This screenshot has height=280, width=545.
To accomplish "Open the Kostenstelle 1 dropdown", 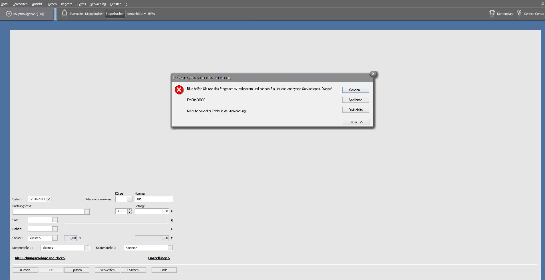I will (x=87, y=248).
